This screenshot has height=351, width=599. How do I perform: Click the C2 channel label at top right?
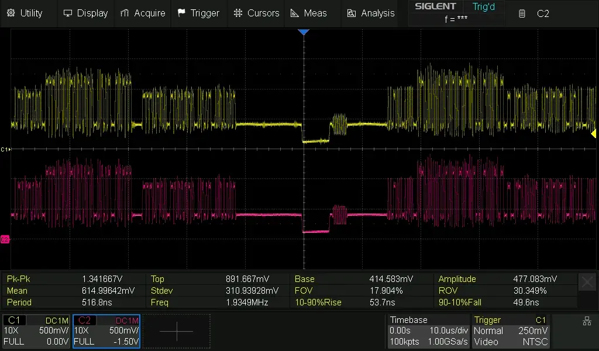pos(536,13)
